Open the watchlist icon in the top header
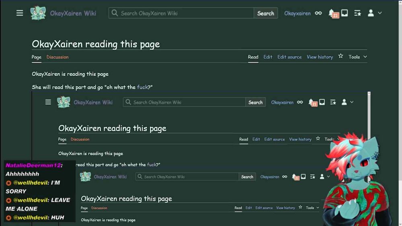 click(358, 13)
